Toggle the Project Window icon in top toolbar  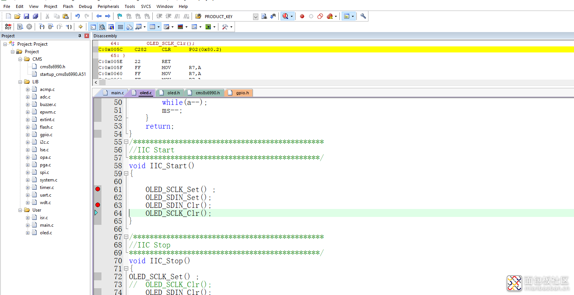click(346, 16)
